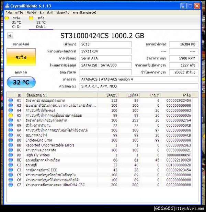Image resolution: width=206 pixels, height=212 pixels.
Task: Switch to Disk 1 tab at 32 °C
Action: (41, 22)
